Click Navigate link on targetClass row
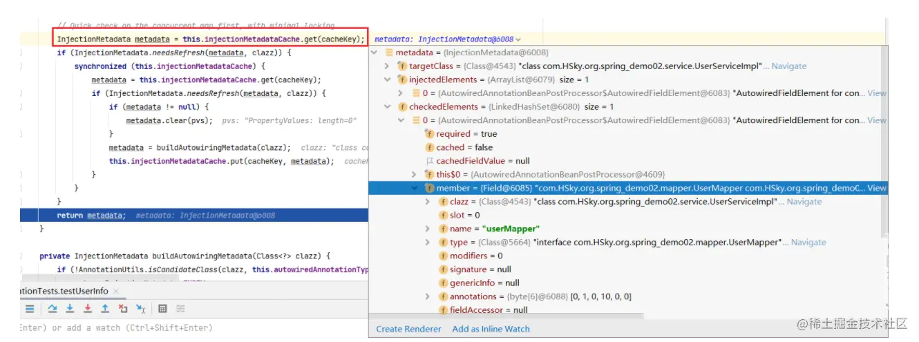919x342 pixels. 788,66
